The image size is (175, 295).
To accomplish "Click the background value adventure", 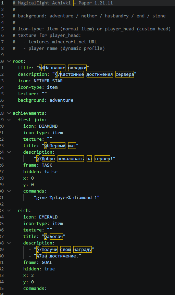I will click(x=61, y=100).
